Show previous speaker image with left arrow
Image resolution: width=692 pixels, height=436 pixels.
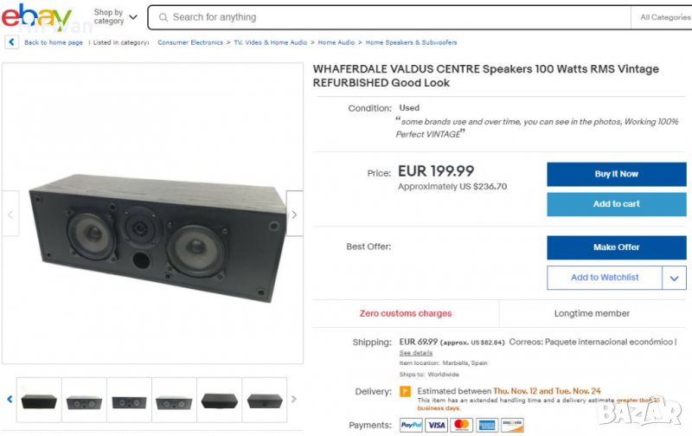10,214
